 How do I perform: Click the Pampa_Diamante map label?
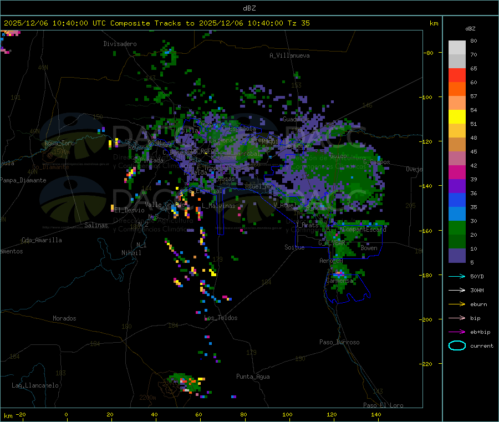pyautogui.click(x=23, y=180)
